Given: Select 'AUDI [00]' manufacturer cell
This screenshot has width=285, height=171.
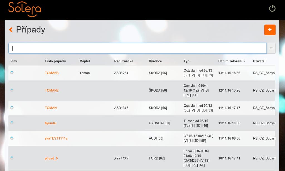Looking at the screenshot, I should 156,138.
